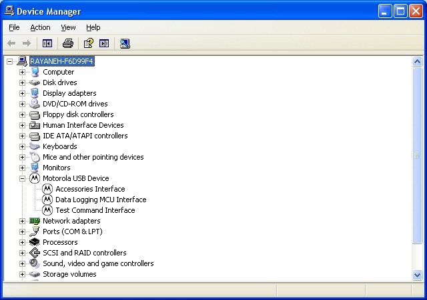Expand the Disk drives node
427x300 pixels.
click(22, 82)
